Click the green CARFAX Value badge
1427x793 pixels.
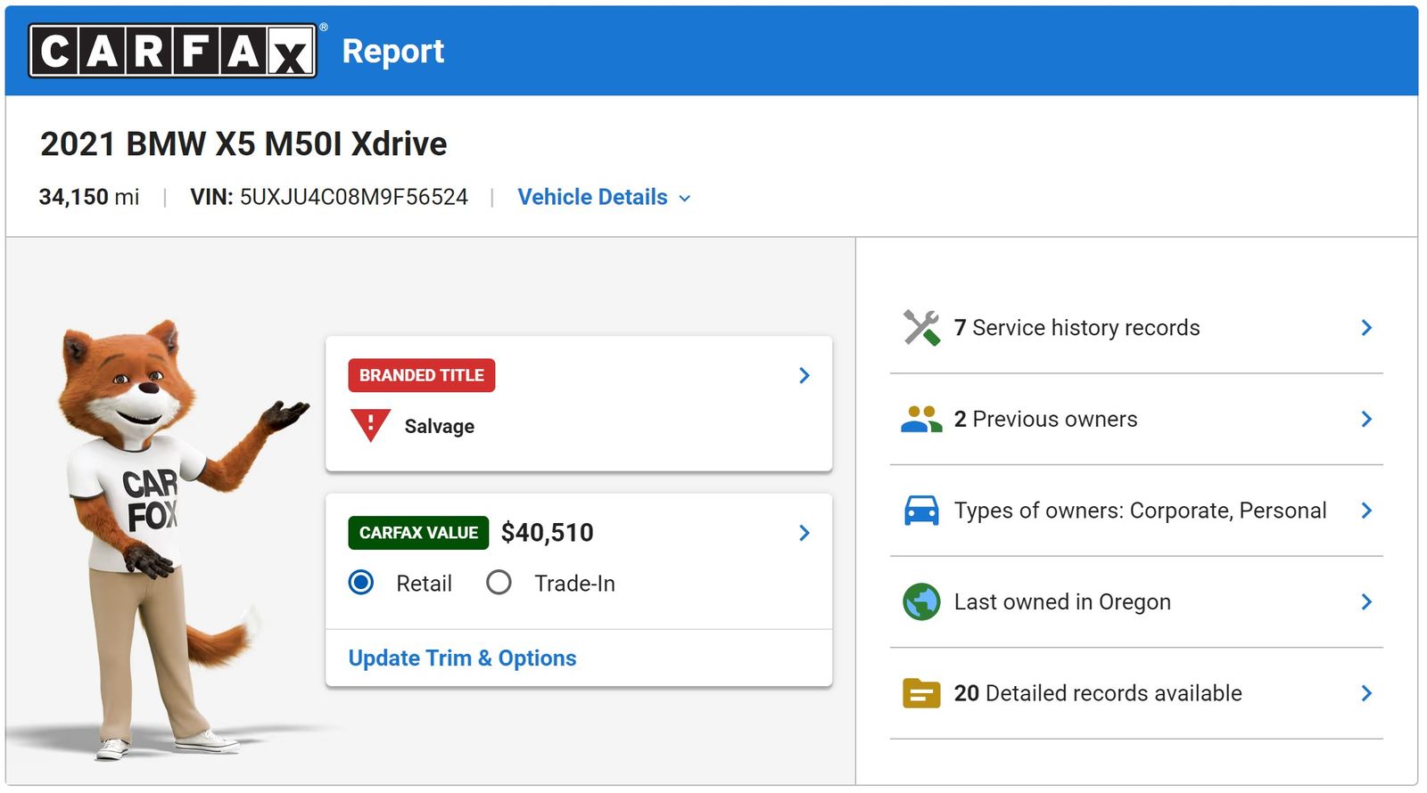pos(418,533)
